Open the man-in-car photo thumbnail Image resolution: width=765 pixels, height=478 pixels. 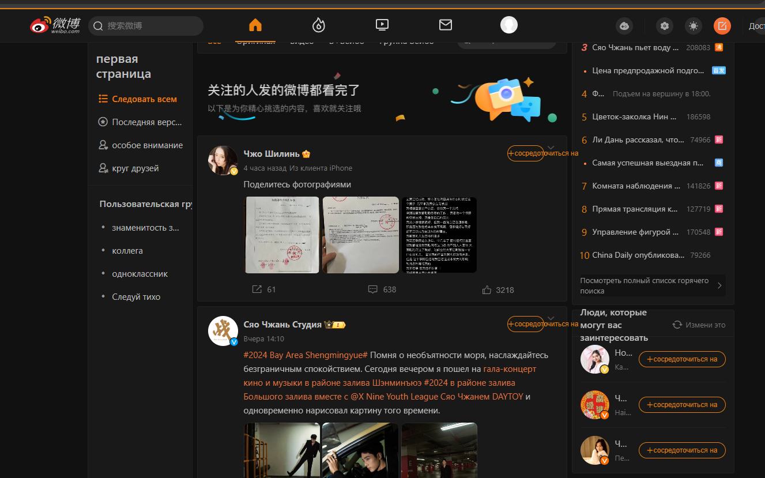(x=360, y=450)
